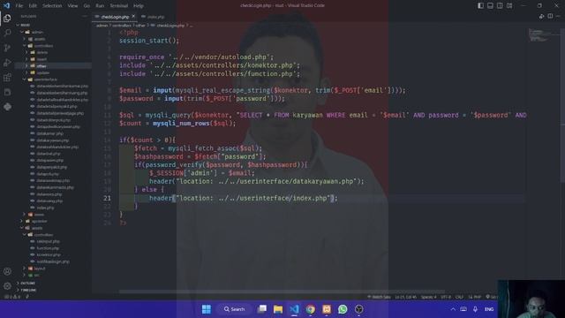Screen dimensions: 565x318
Task: Open function.php in assets controllers
Action: click(54, 248)
